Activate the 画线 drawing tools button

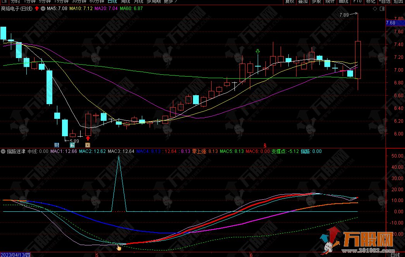[x=343, y=1]
